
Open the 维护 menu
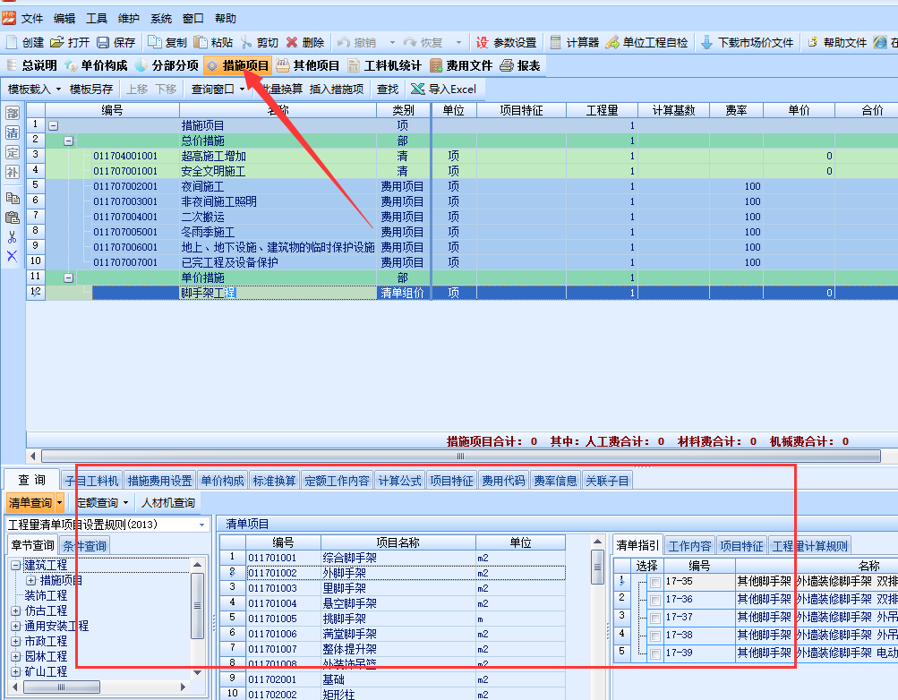(x=129, y=18)
